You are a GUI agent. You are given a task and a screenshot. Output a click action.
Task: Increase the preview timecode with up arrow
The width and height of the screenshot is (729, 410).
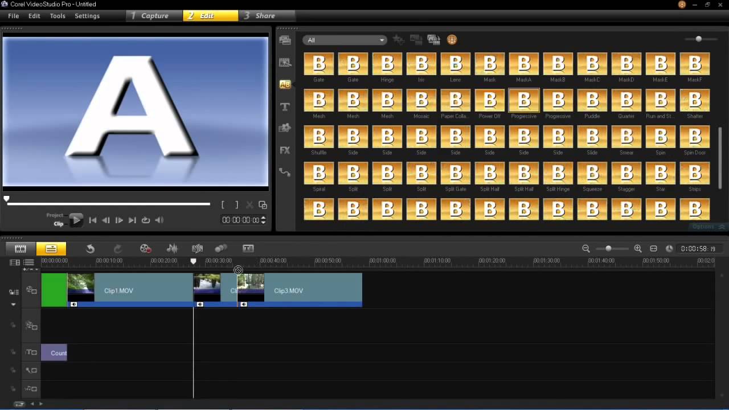(263, 218)
